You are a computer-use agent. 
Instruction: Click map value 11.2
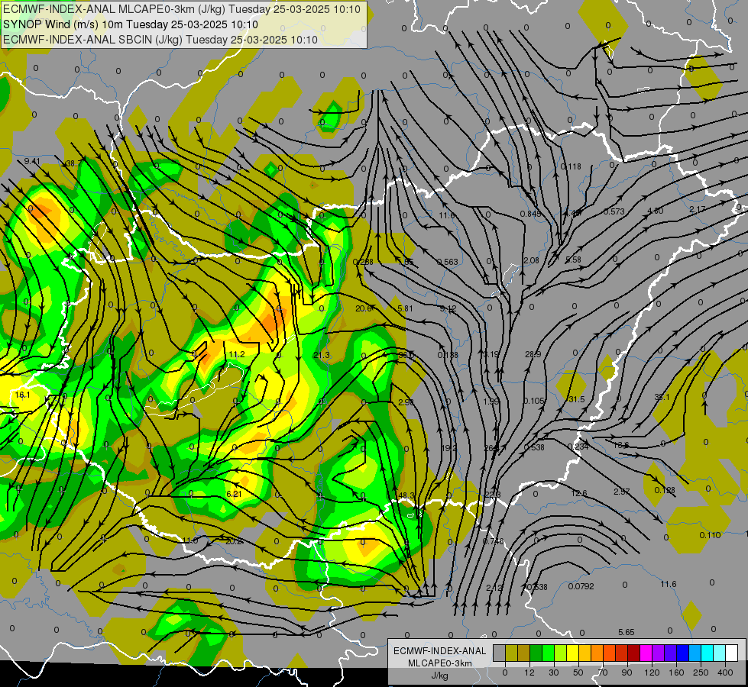coord(237,354)
